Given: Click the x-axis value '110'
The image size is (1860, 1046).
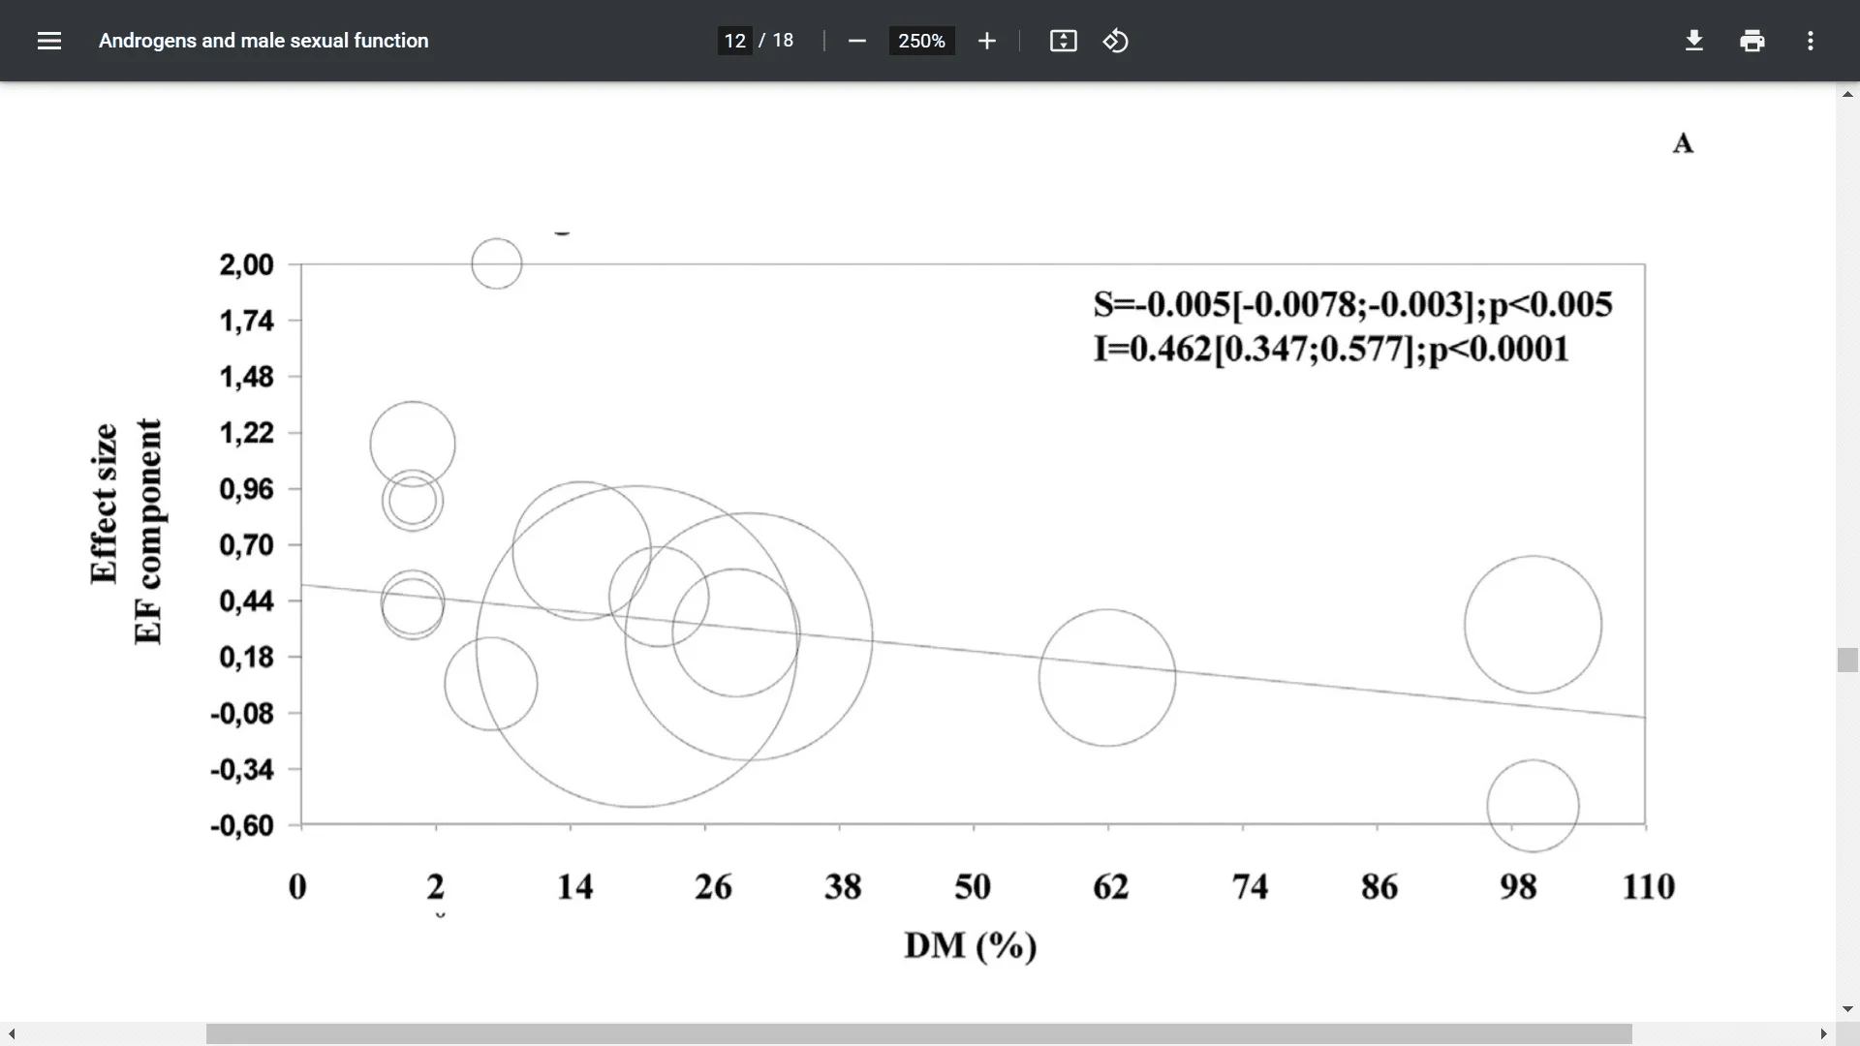Looking at the screenshot, I should click(x=1648, y=886).
